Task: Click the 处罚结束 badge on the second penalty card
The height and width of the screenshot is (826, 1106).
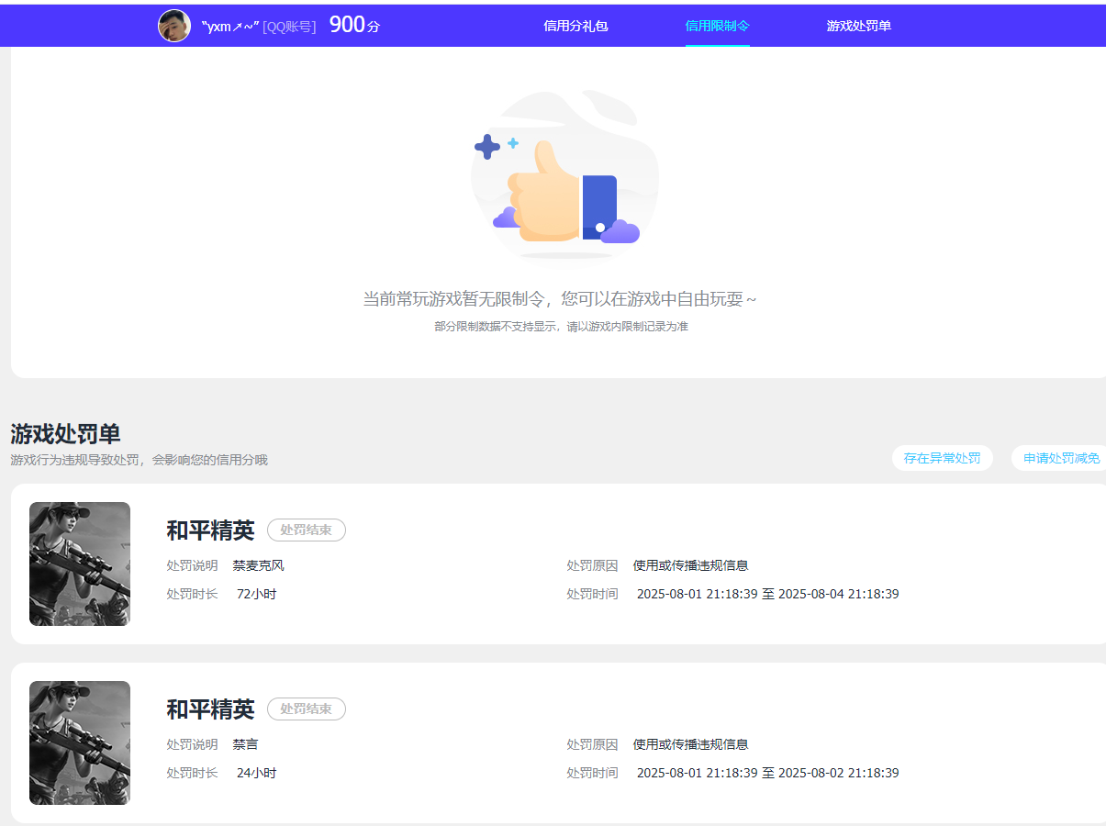Action: pos(306,709)
